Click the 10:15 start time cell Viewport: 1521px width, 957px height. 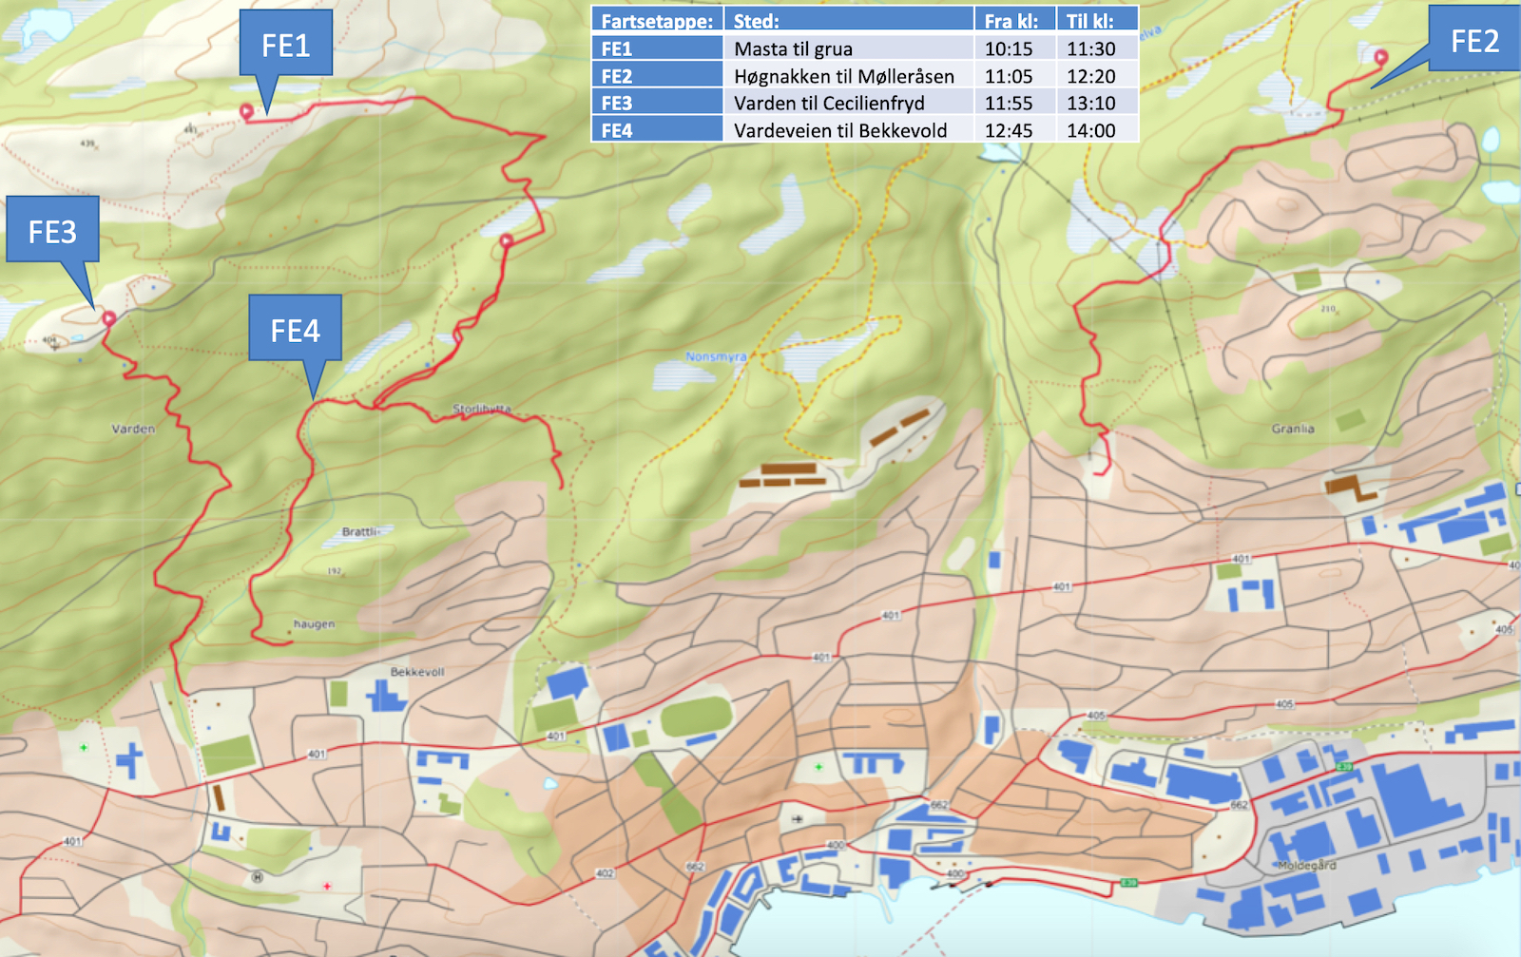pyautogui.click(x=1015, y=48)
